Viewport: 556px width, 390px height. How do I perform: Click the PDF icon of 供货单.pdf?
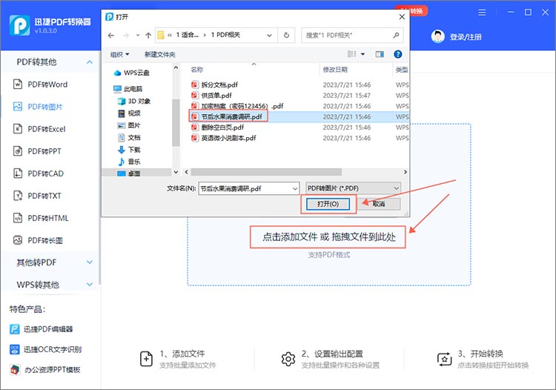click(194, 96)
